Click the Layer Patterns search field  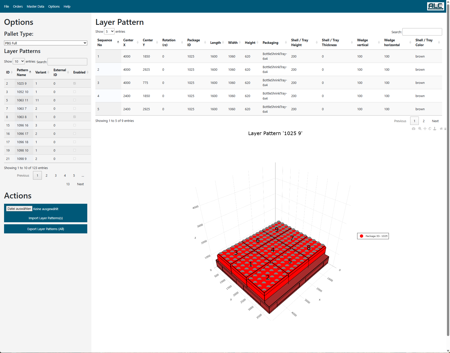click(67, 62)
